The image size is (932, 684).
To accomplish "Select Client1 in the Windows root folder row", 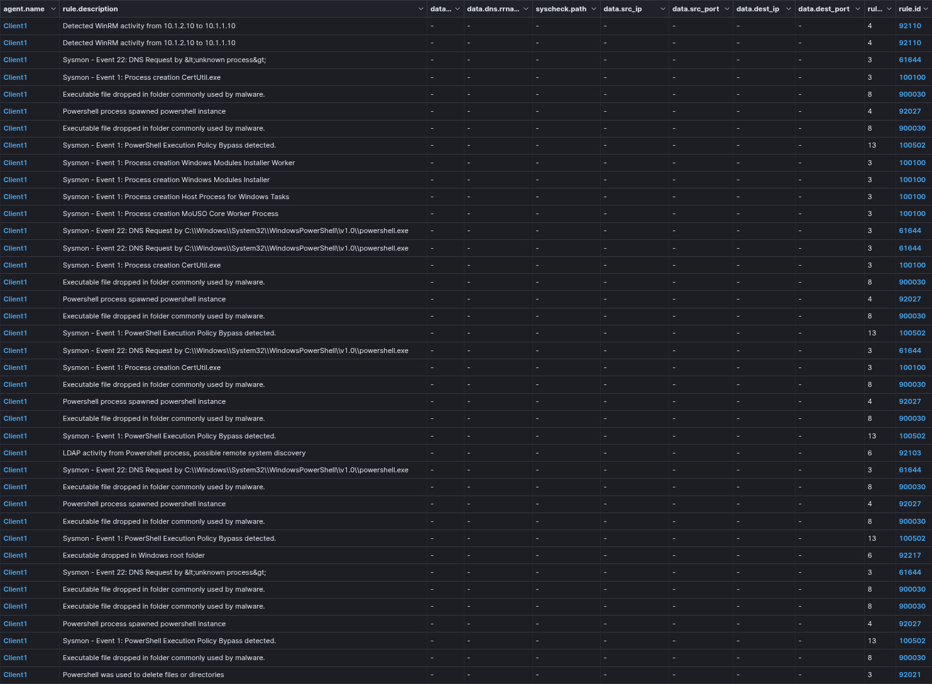I will (x=15, y=555).
